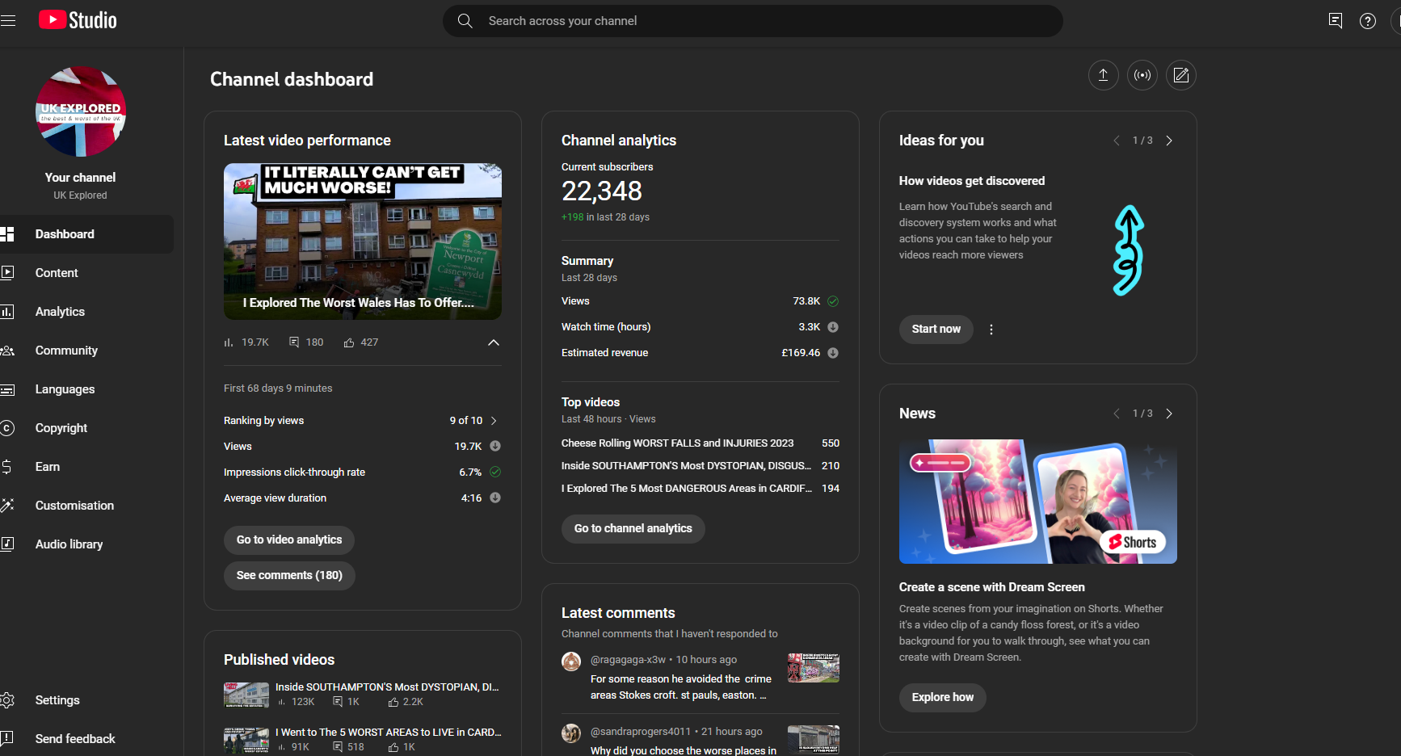Click the Go to channel analytics button
The image size is (1401, 756).
633,528
